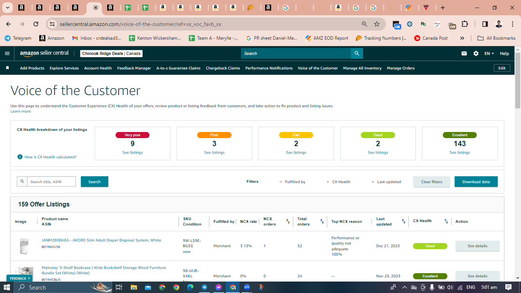
Task: Click the magnifier button beside the header search
Action: (357, 53)
